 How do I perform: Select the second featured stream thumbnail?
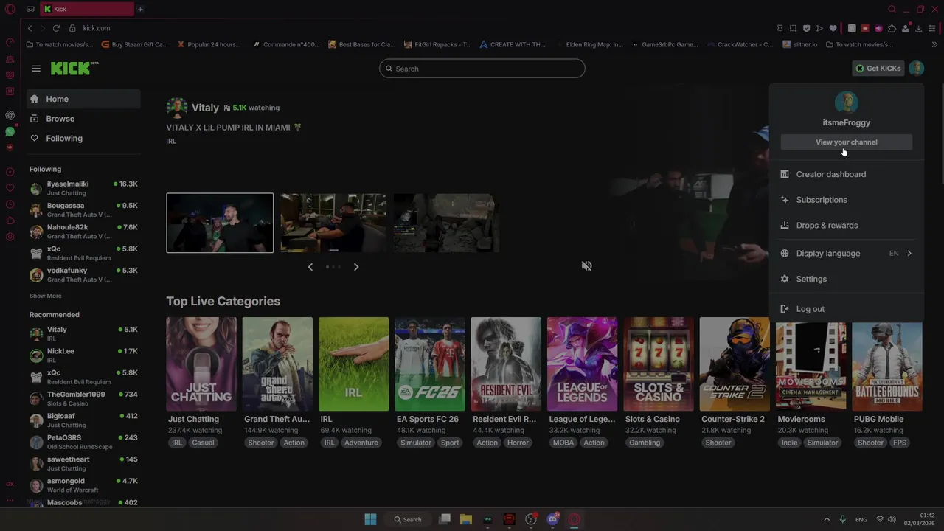(333, 223)
